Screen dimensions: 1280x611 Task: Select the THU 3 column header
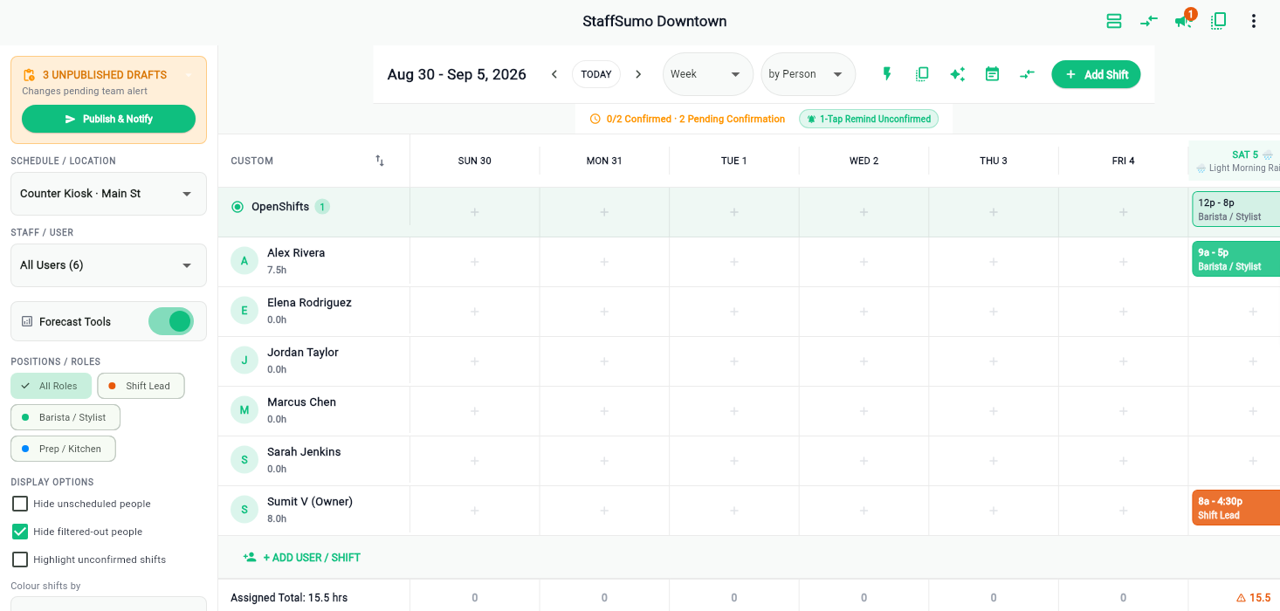coord(994,161)
